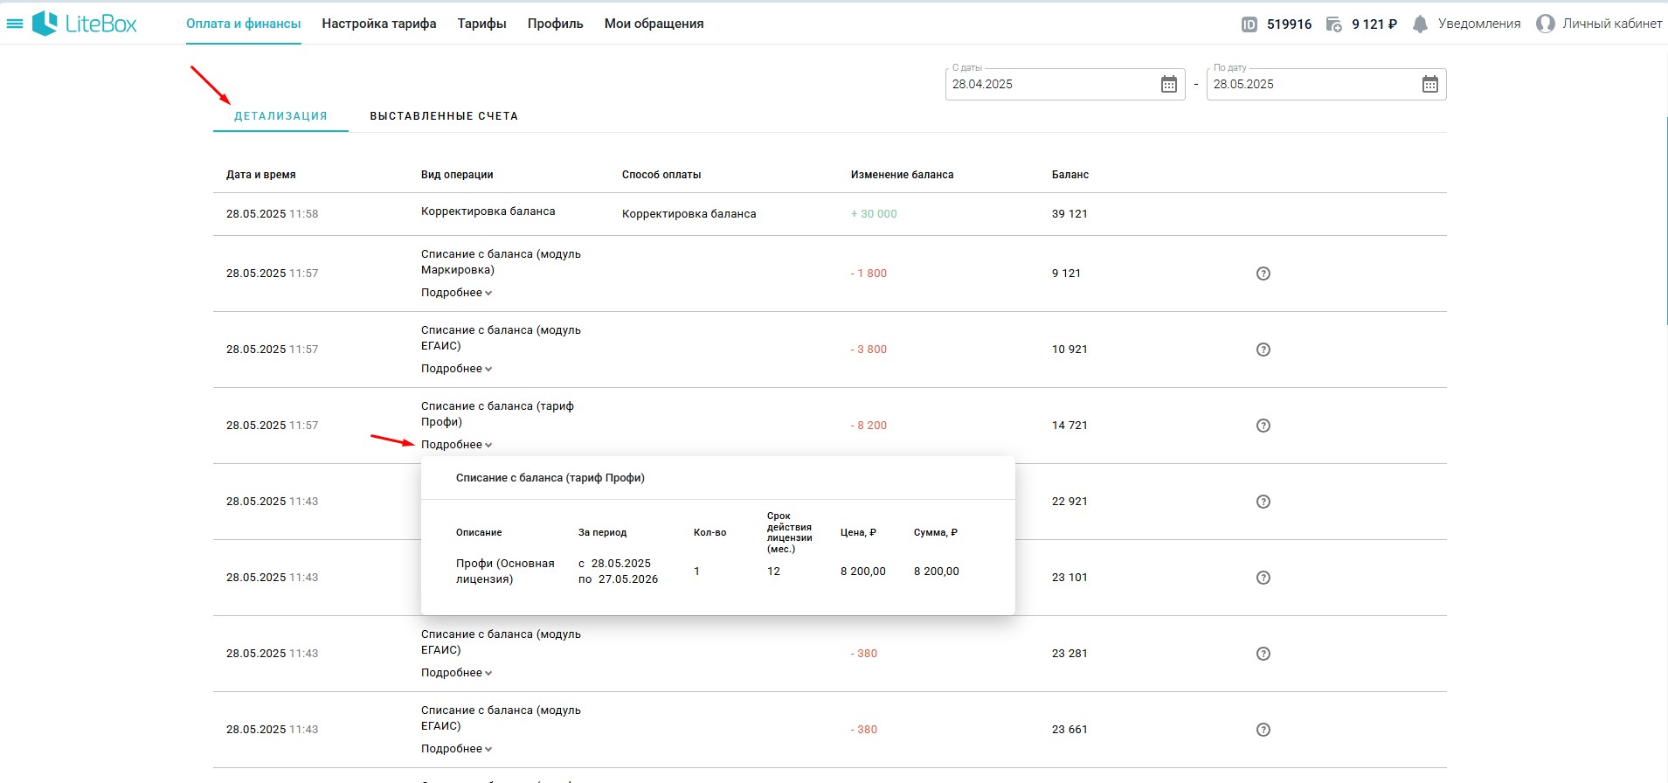Viewport: 1668px width, 783px height.
Task: Click help icon in the -3 800 row
Action: pos(1263,350)
